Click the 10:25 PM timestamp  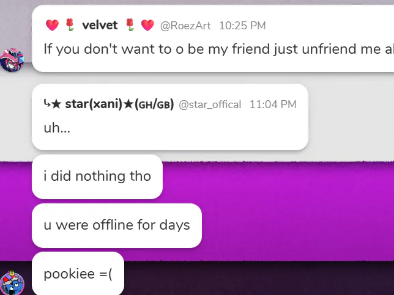click(x=242, y=26)
